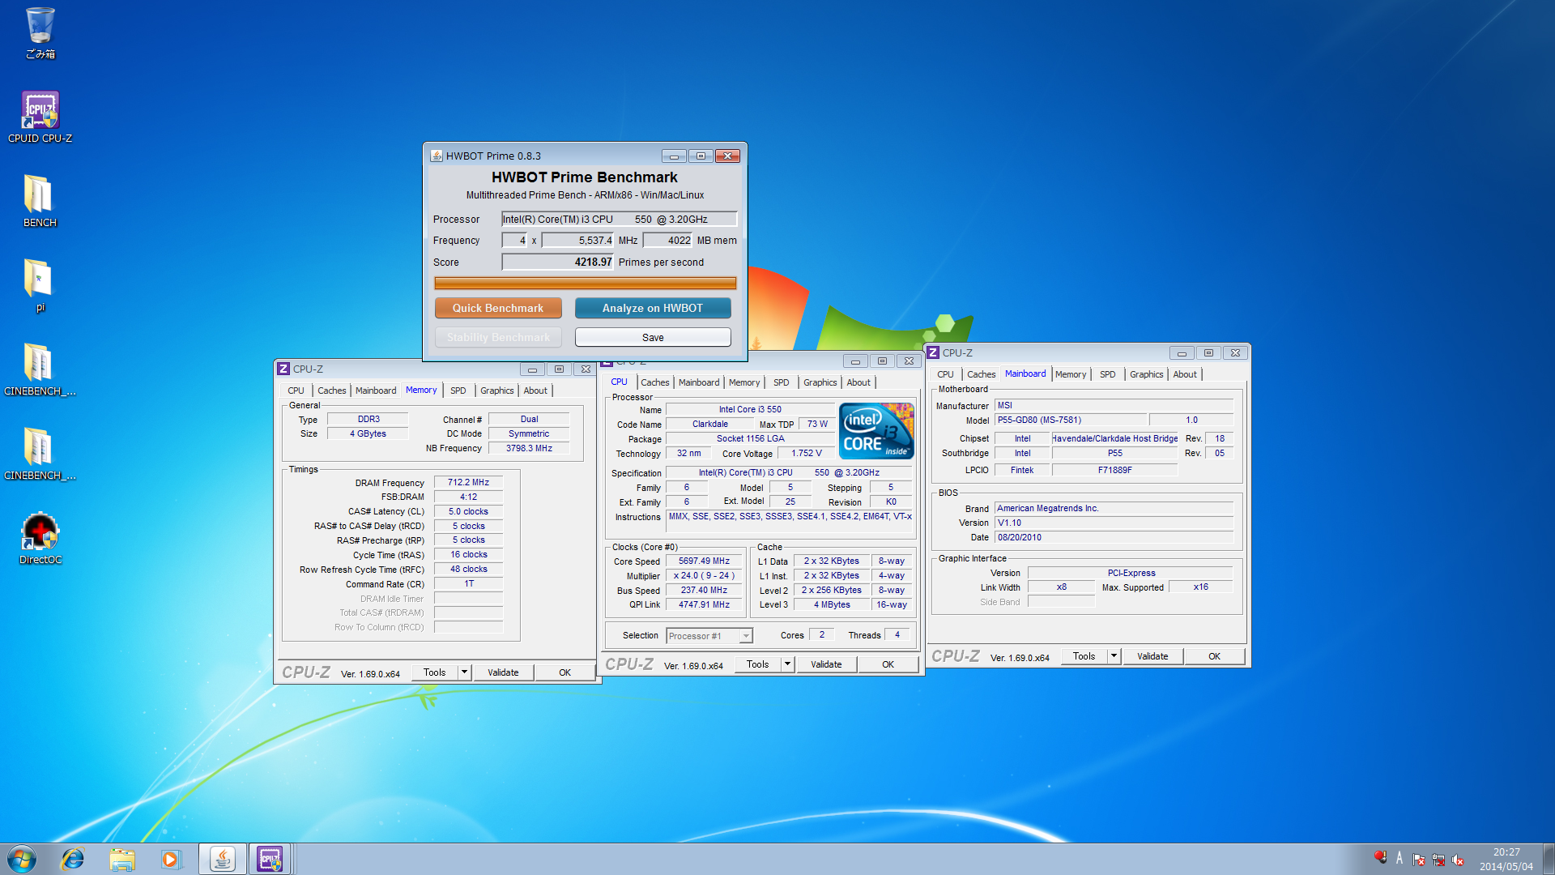Viewport: 1555px width, 875px height.
Task: Click OK in CPU window
Action: point(888,664)
